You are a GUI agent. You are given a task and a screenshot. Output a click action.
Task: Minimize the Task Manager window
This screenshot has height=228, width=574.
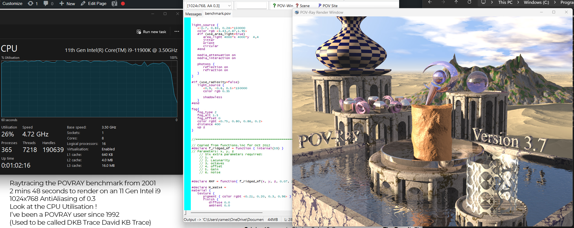click(x=153, y=14)
